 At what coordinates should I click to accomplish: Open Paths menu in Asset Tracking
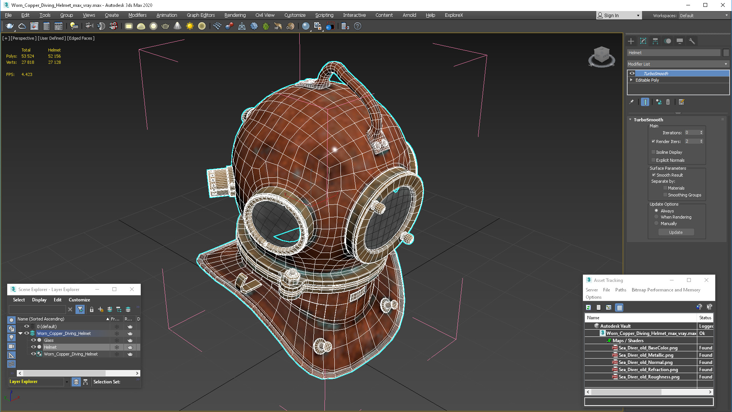point(621,290)
